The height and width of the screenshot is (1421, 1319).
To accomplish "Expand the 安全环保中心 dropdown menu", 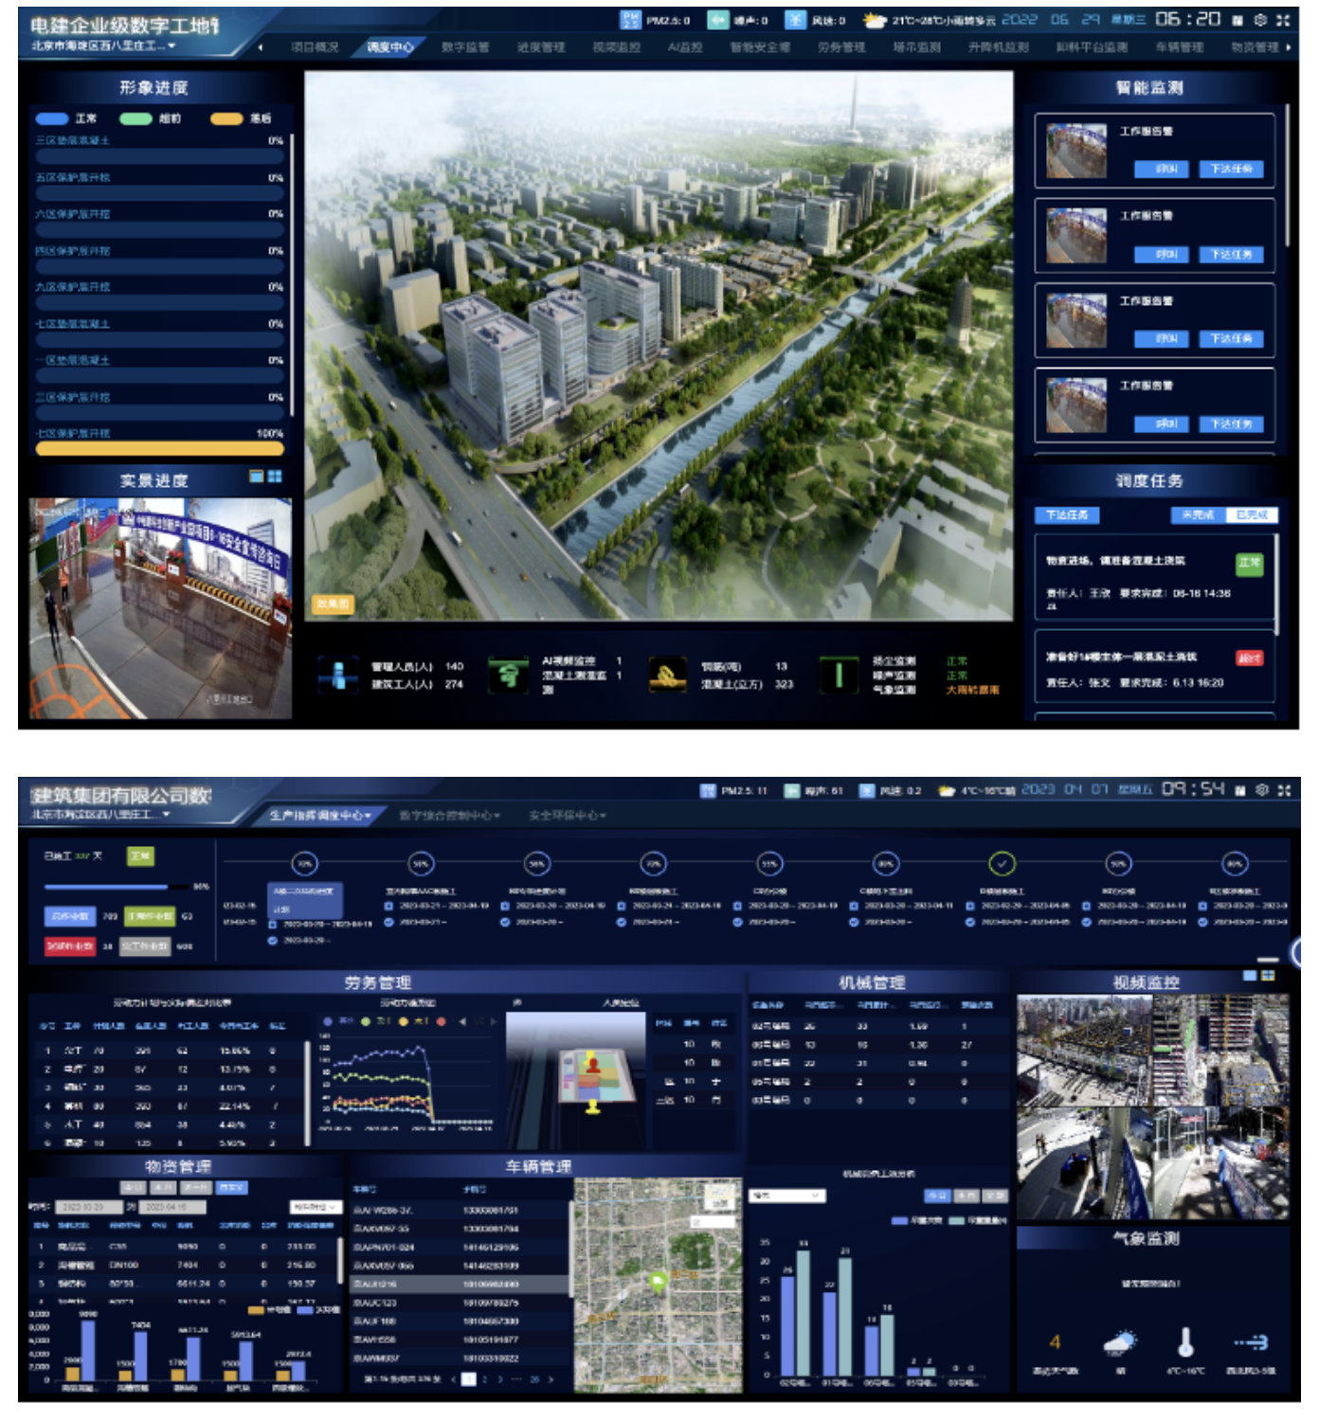I will coord(567,815).
